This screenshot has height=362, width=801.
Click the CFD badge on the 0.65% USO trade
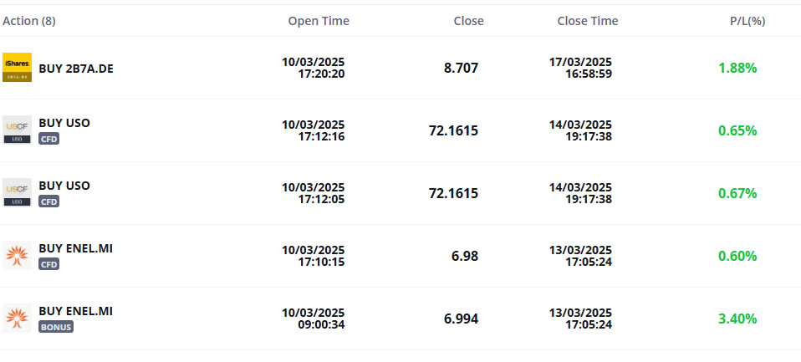click(49, 139)
